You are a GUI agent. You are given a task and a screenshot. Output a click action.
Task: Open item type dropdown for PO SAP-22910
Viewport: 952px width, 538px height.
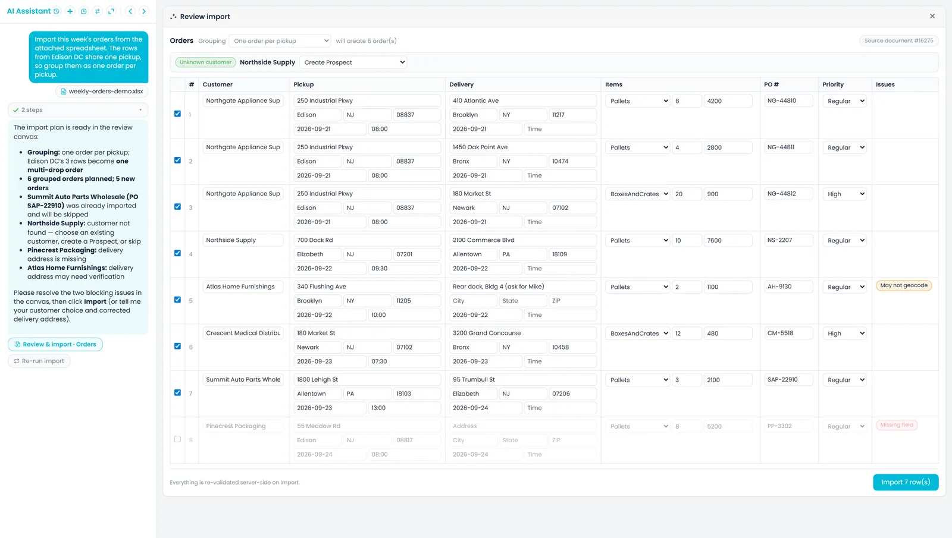[x=638, y=380]
